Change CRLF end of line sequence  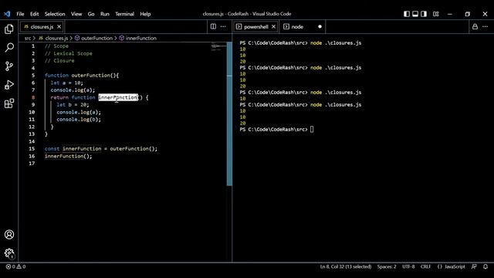click(x=425, y=266)
